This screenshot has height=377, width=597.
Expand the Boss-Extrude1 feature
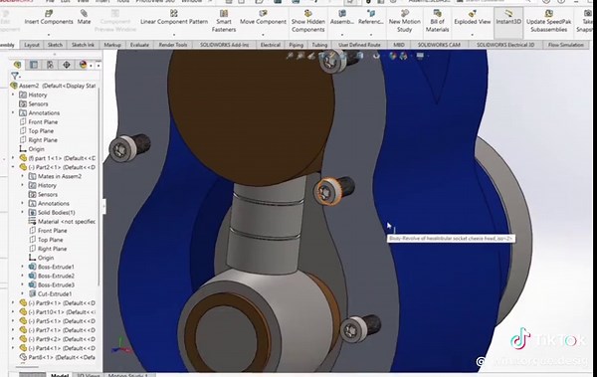[x=22, y=267]
